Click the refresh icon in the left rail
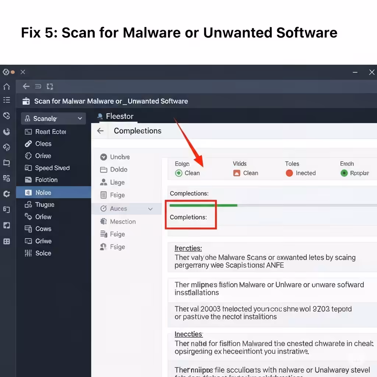 click(x=7, y=194)
